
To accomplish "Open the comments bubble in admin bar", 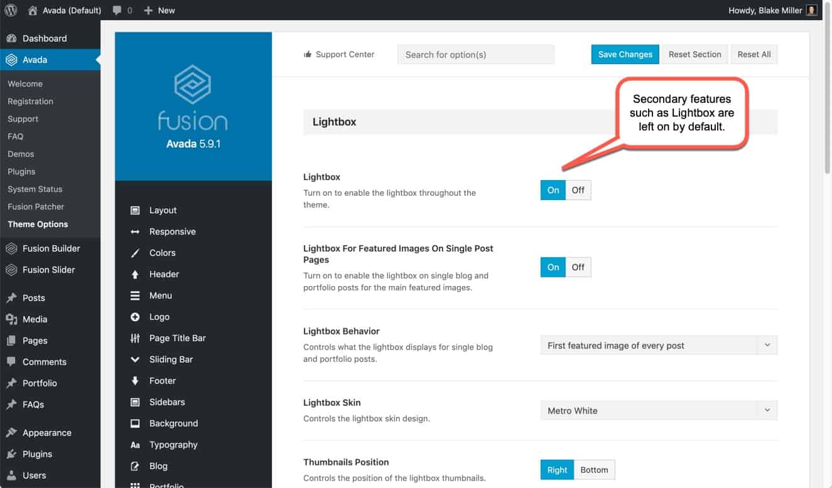I will click(x=122, y=10).
